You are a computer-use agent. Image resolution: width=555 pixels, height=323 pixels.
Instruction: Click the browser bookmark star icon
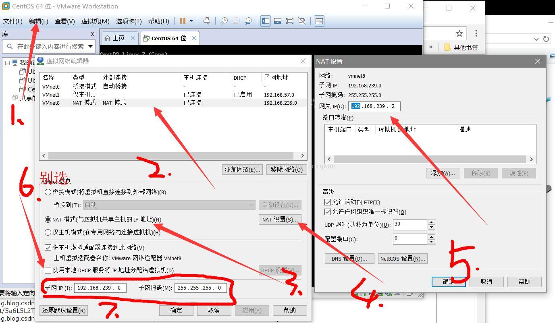click(x=459, y=33)
